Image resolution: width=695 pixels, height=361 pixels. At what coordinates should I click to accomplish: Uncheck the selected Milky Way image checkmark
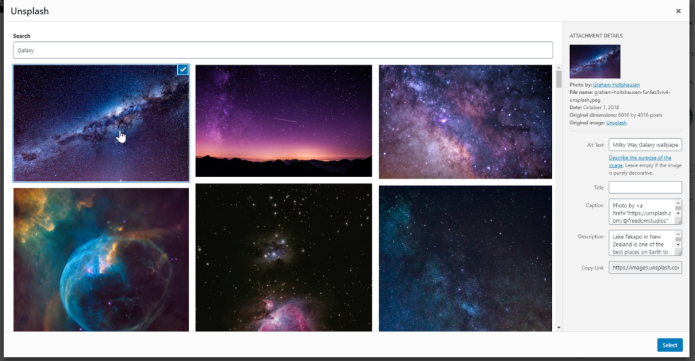pyautogui.click(x=183, y=70)
